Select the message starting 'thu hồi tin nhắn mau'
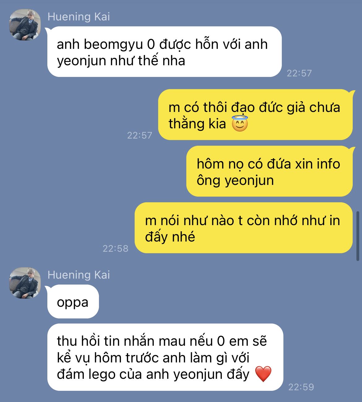362x402 pixels. pyautogui.click(x=165, y=357)
